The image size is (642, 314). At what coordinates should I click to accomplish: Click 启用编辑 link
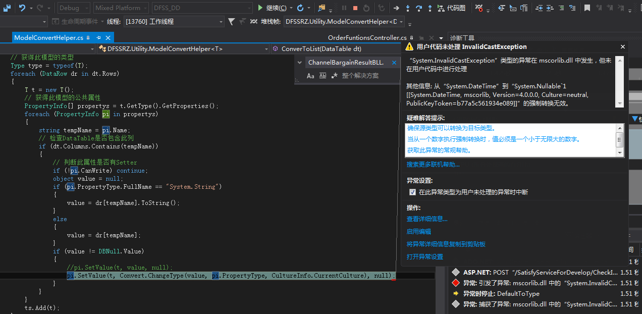coord(419,232)
